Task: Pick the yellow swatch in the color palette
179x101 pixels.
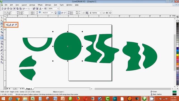Action: tap(178, 55)
